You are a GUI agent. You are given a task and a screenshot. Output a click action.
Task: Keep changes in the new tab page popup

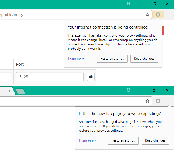click(x=155, y=140)
